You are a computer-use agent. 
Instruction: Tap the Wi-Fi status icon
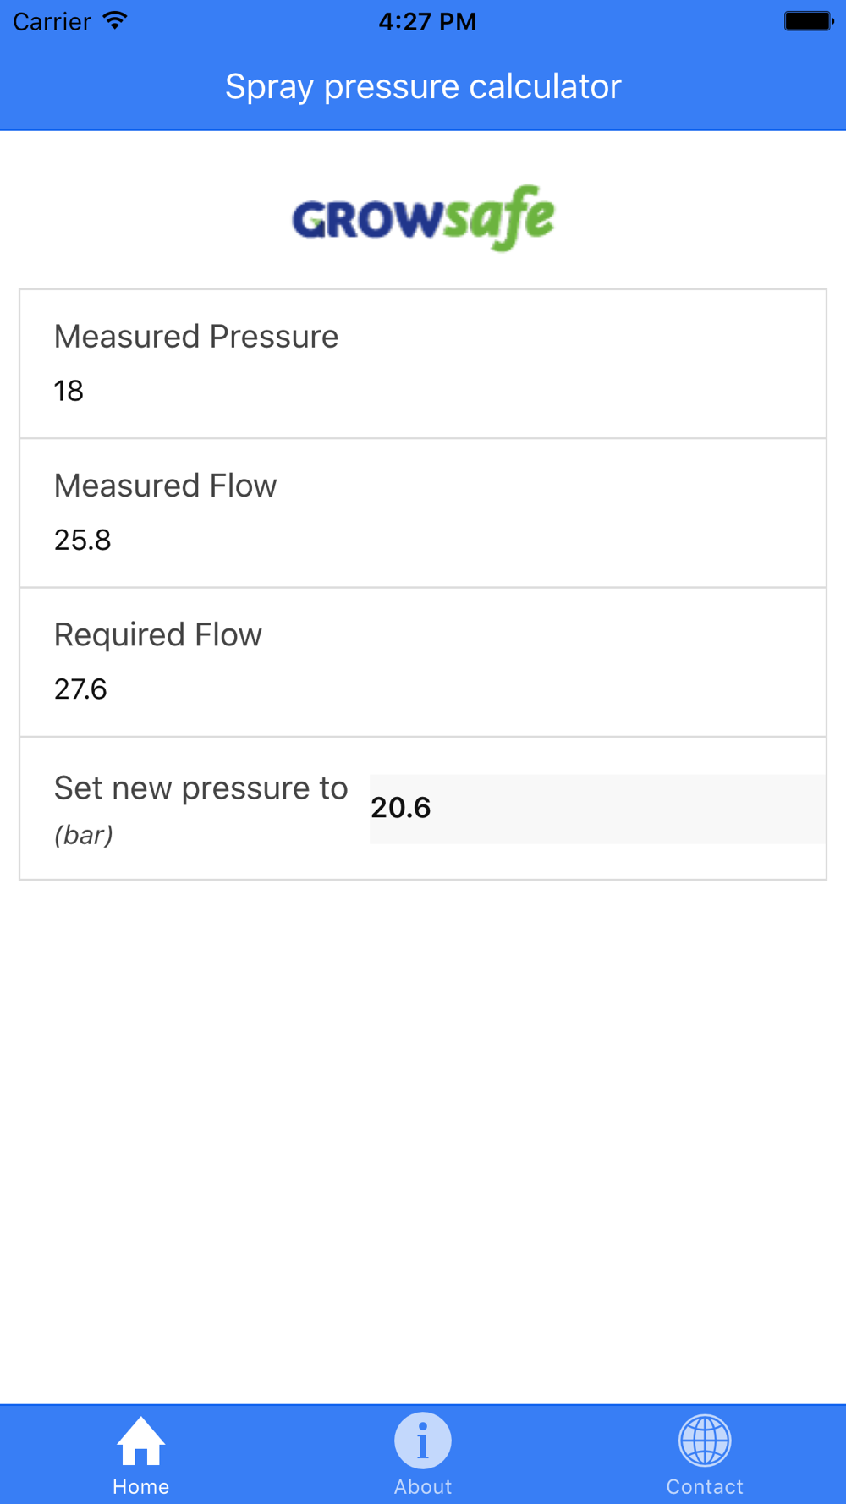coord(114,21)
